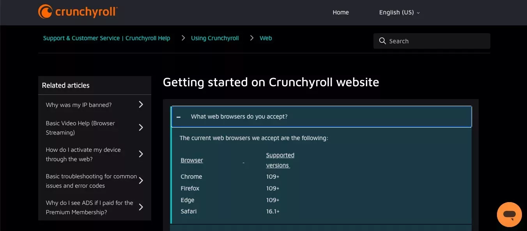Open Support & Customer Service breadcrumb link
The width and height of the screenshot is (527, 231).
click(106, 38)
